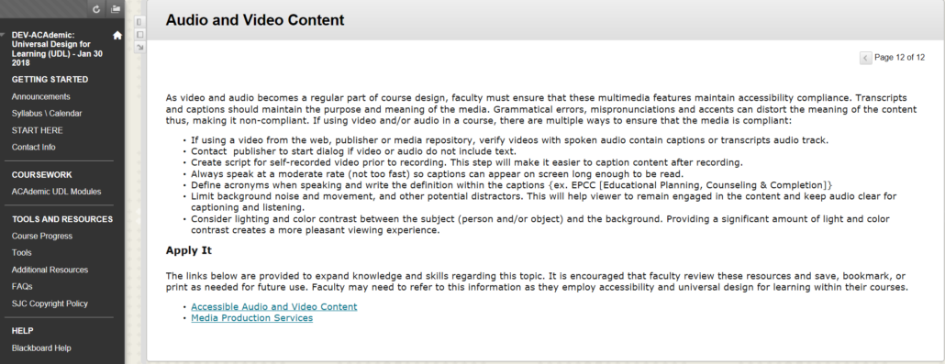Follow the Accessible Audio and Video Content link

(274, 307)
